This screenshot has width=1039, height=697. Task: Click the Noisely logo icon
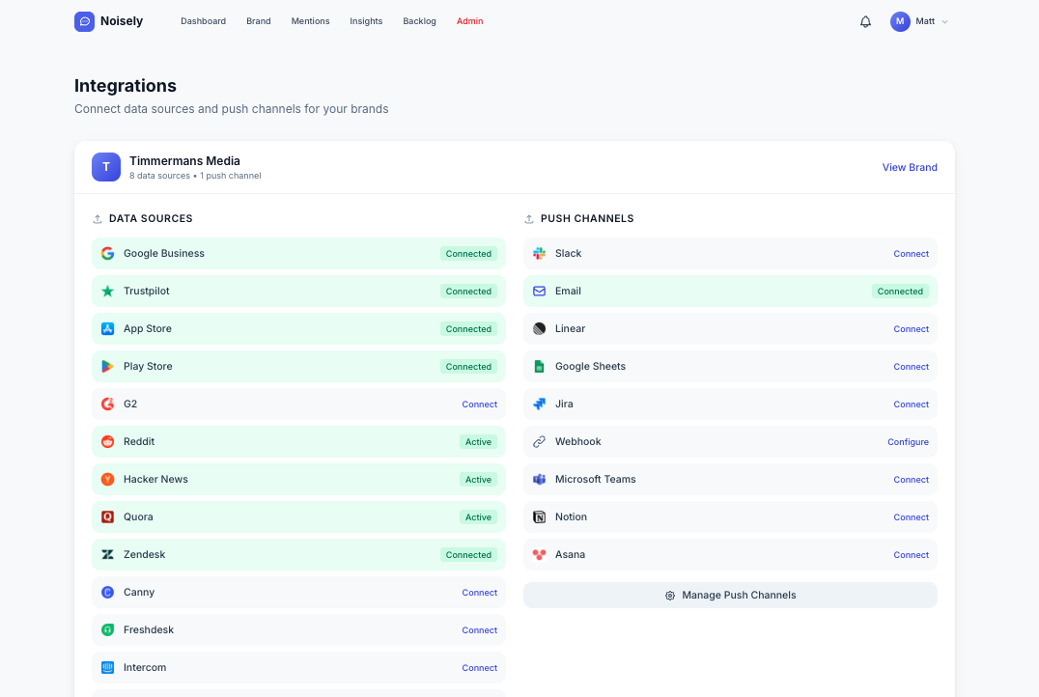[x=84, y=21]
